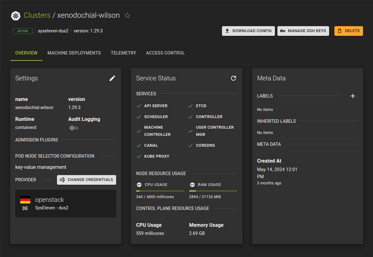
Task: Click the pencil icon to edit Settings
Action: [112, 78]
